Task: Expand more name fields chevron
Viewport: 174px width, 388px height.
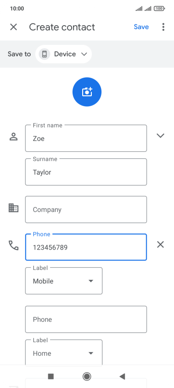Action: 160,136
